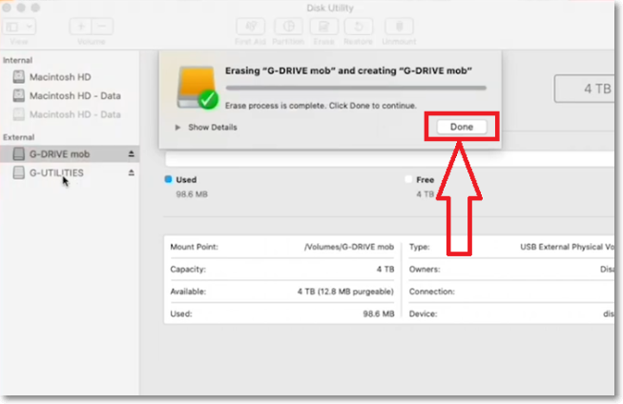Screen dimensions: 623x404
Task: Click the white Free color swatch
Action: coord(408,179)
